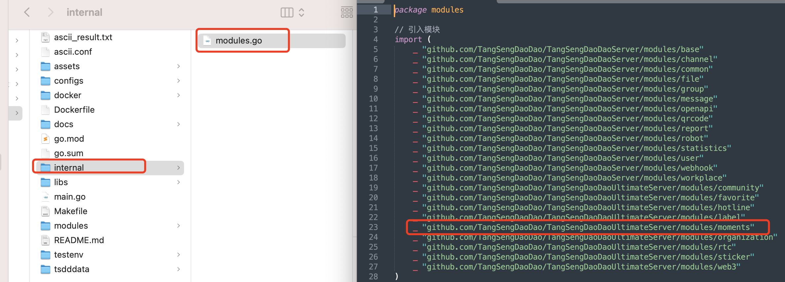This screenshot has height=282, width=785.
Task: Open the view switcher up-down arrows
Action: point(301,13)
